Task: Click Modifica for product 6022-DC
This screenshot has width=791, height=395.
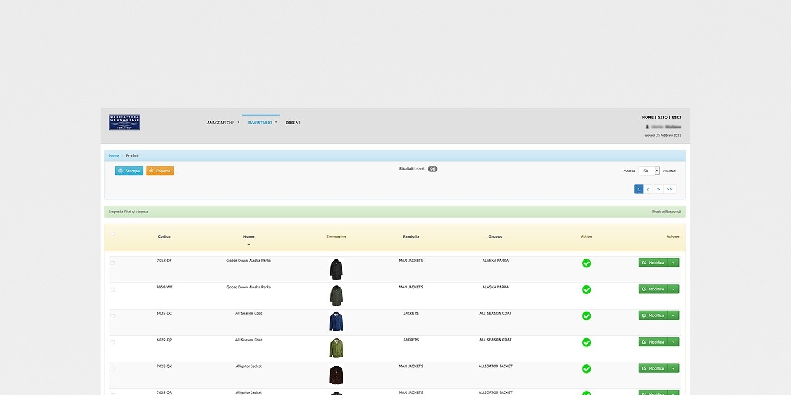Action: [653, 315]
